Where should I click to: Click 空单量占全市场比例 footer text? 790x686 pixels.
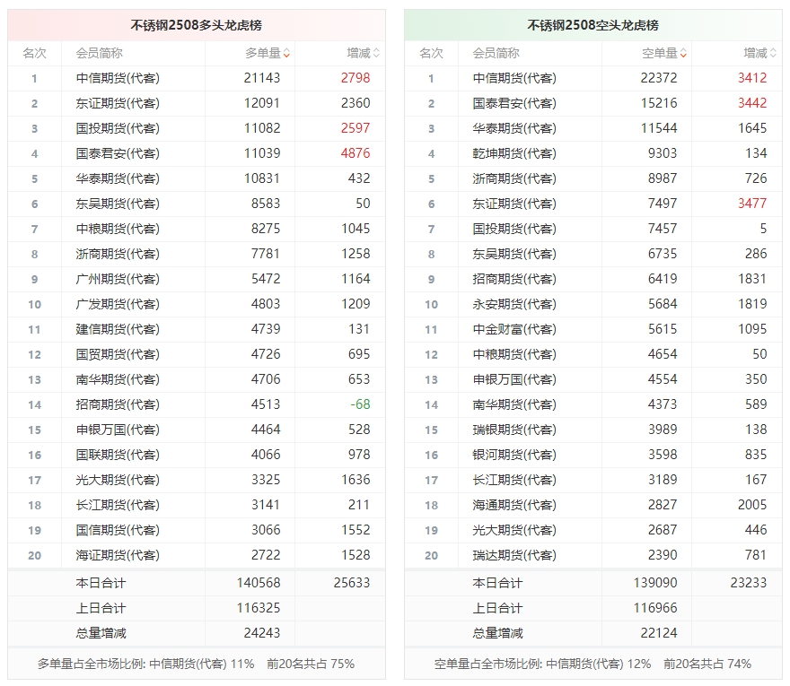pyautogui.click(x=593, y=664)
